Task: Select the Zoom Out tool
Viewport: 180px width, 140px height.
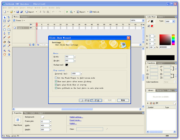Action: 9,51
